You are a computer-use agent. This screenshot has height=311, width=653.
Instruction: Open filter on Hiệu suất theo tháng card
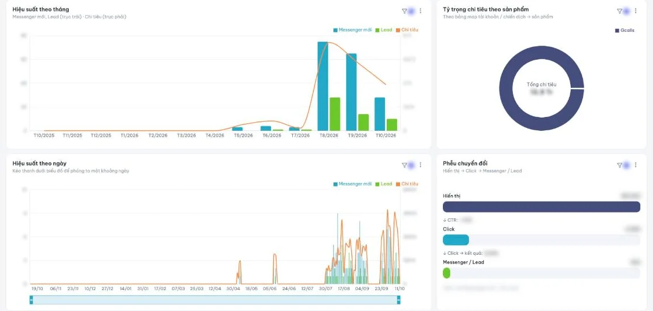click(404, 11)
